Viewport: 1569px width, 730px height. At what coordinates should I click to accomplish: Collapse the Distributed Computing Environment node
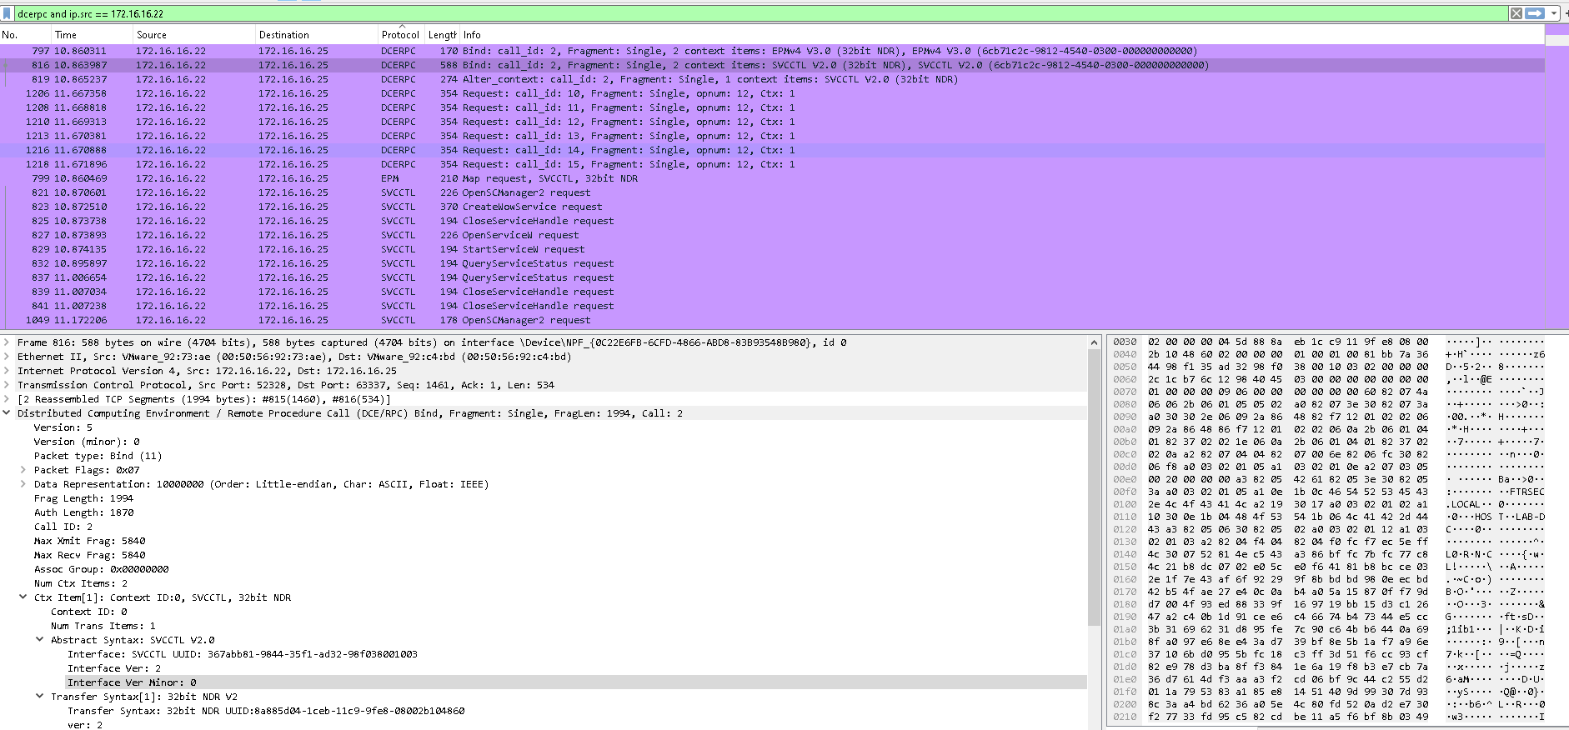[7, 413]
